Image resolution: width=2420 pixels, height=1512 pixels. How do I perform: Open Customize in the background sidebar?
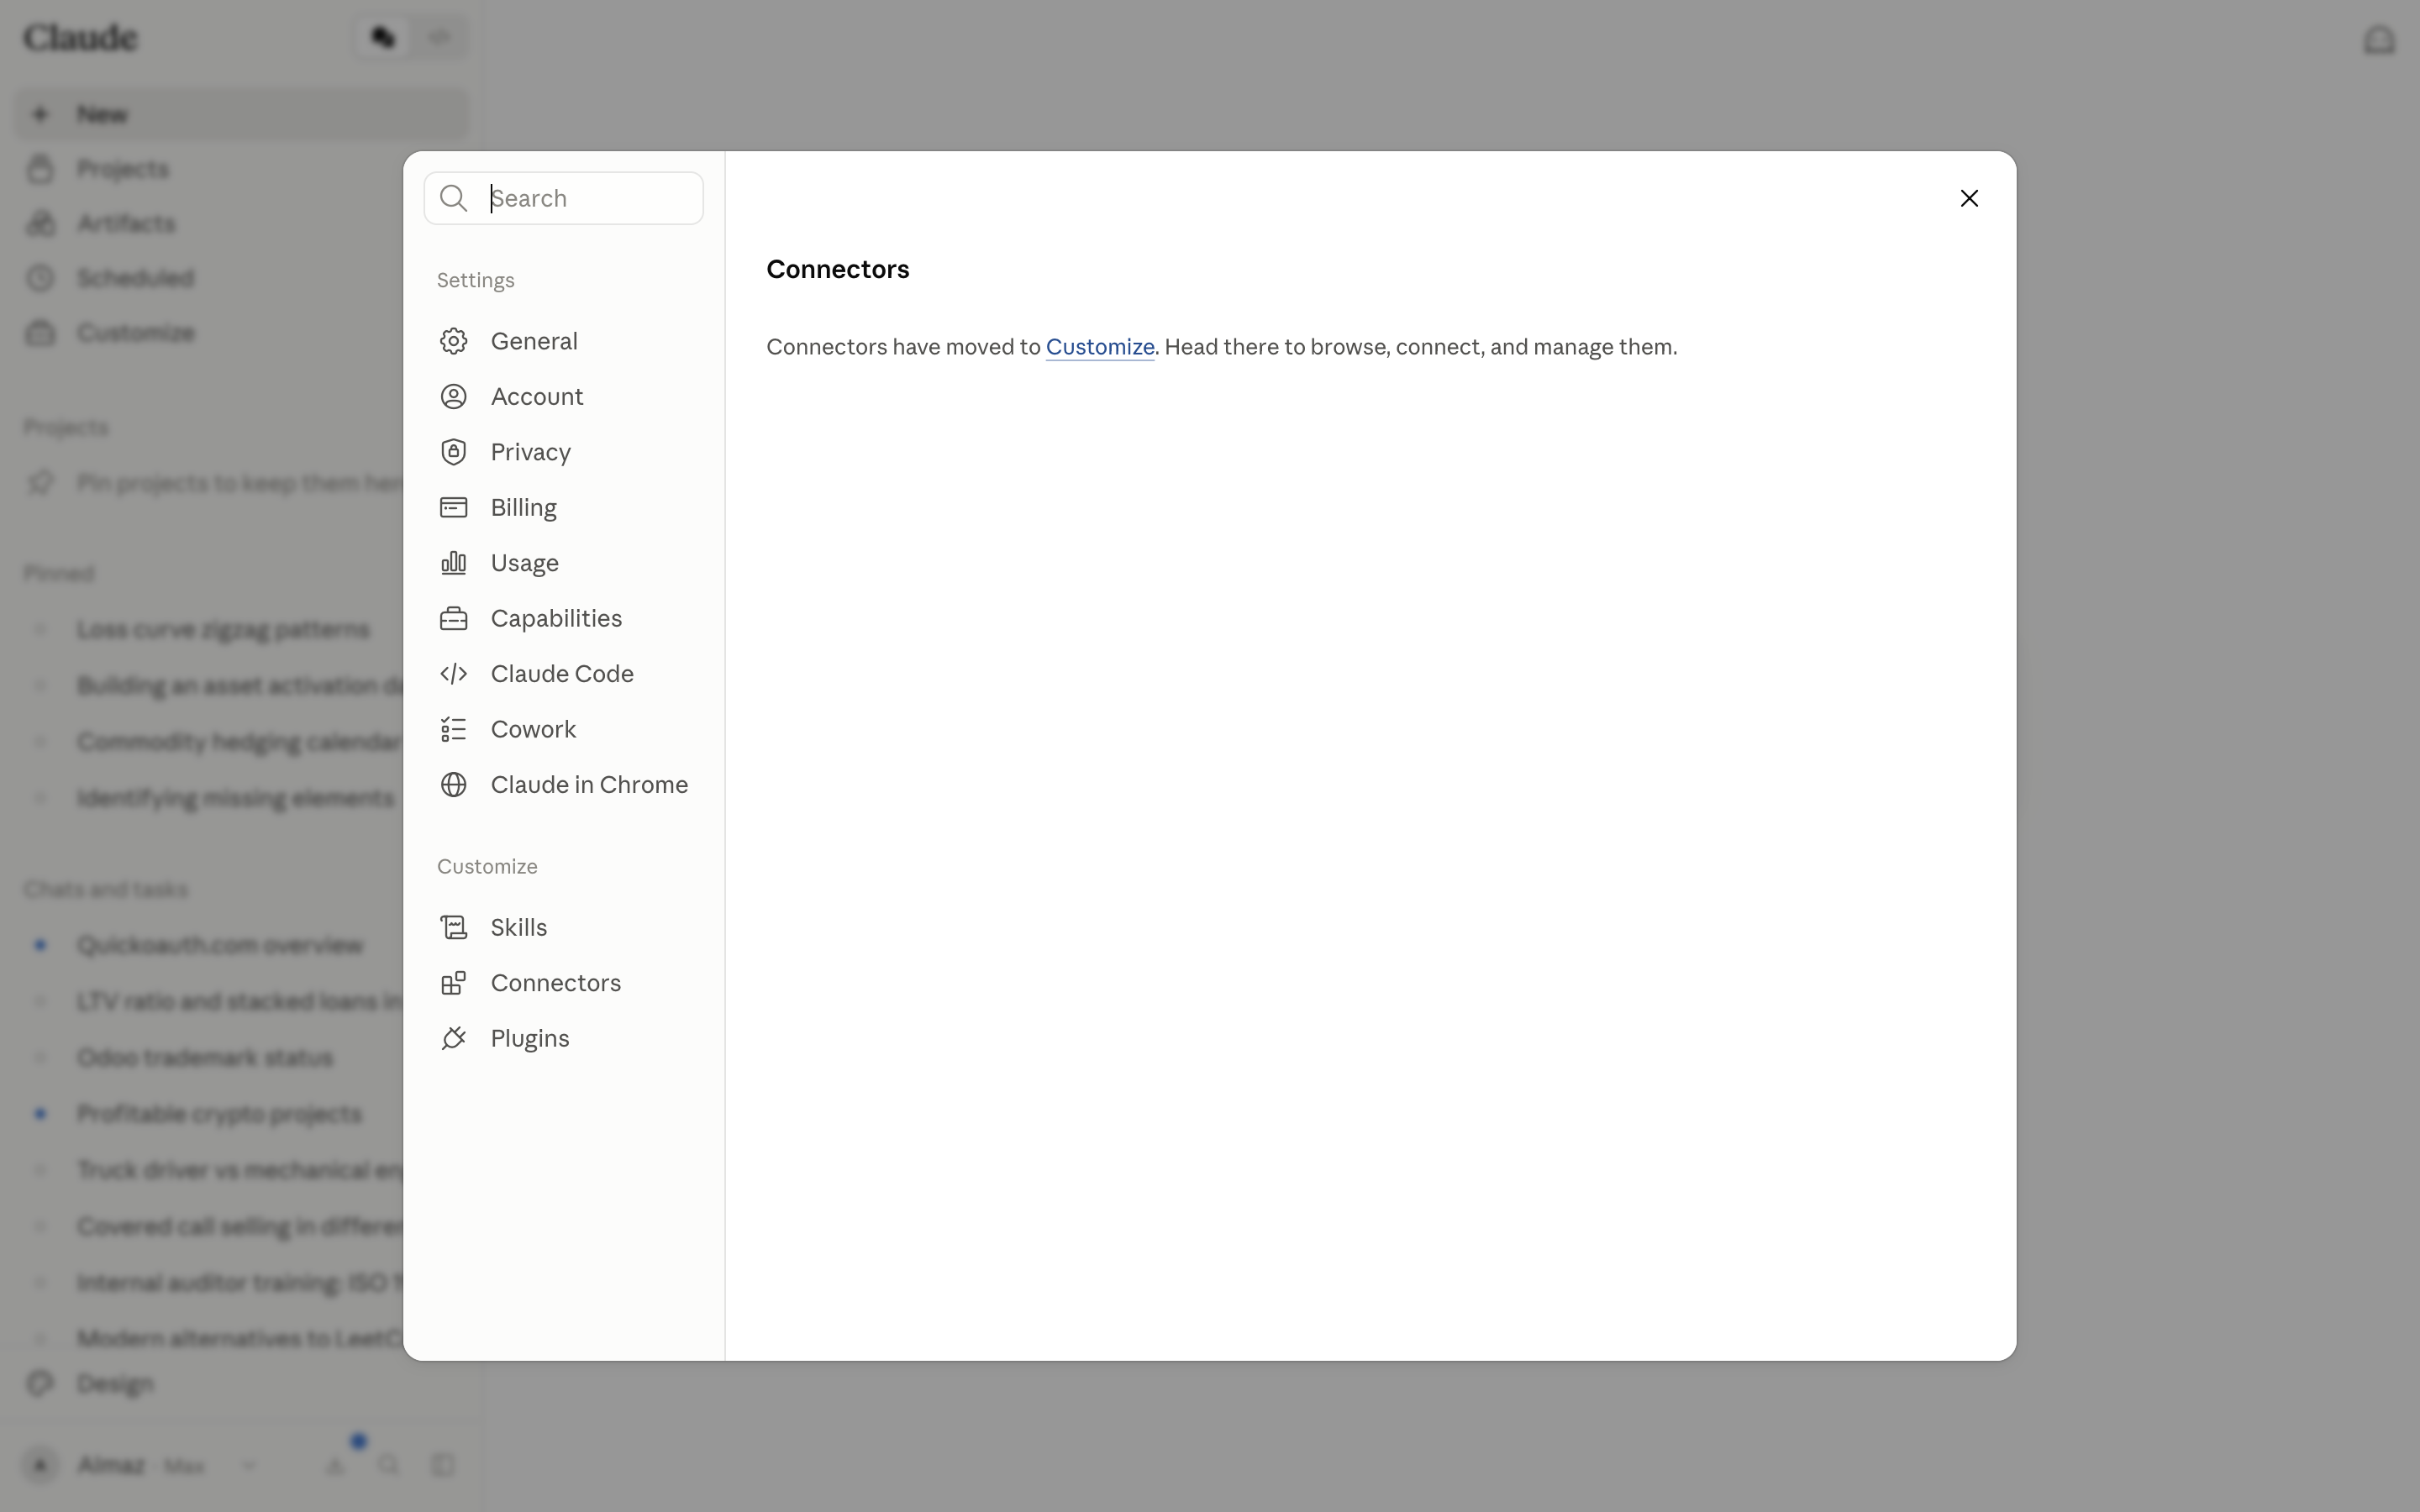click(x=241, y=333)
